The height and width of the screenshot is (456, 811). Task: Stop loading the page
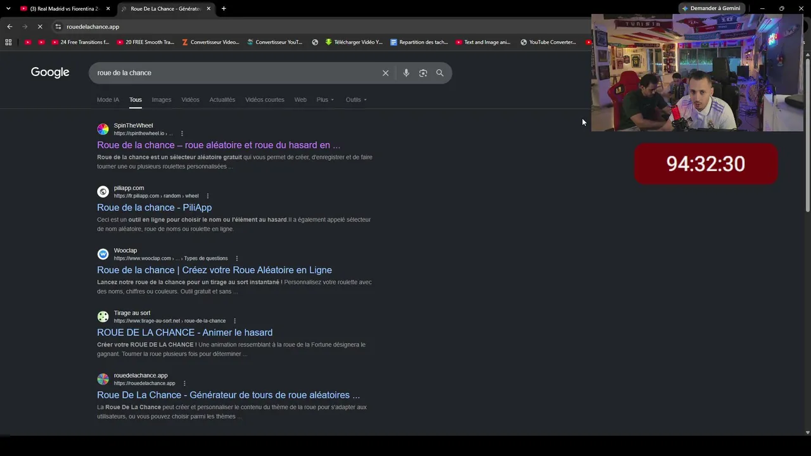pos(39,27)
